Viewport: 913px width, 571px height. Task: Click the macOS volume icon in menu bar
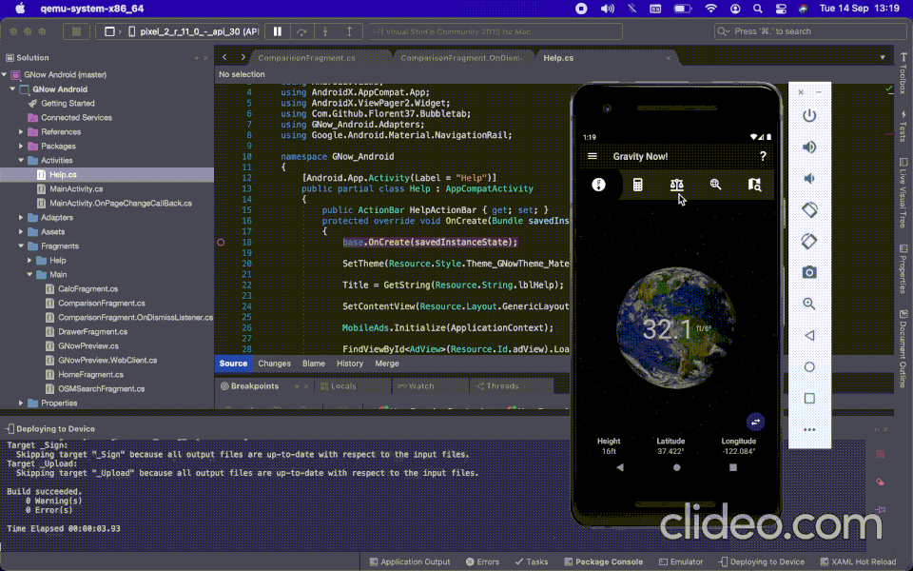[x=608, y=9]
